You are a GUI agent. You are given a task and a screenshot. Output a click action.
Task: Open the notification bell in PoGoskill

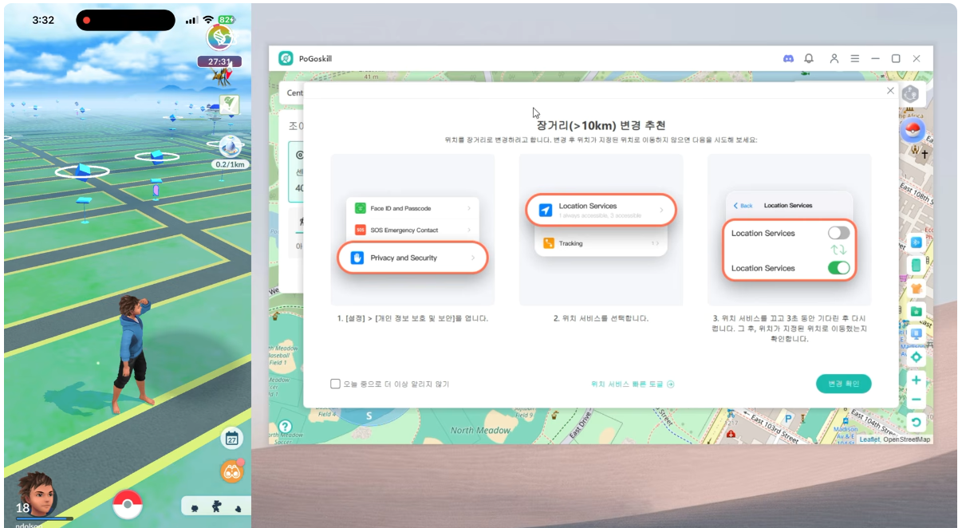tap(809, 58)
